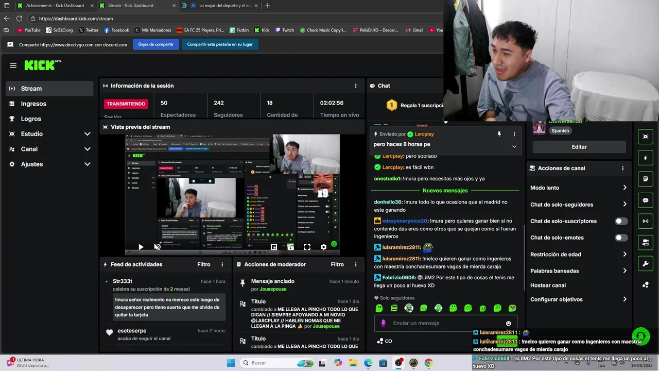Open pinned message three-dot options
This screenshot has height=371, width=659.
coord(514,134)
